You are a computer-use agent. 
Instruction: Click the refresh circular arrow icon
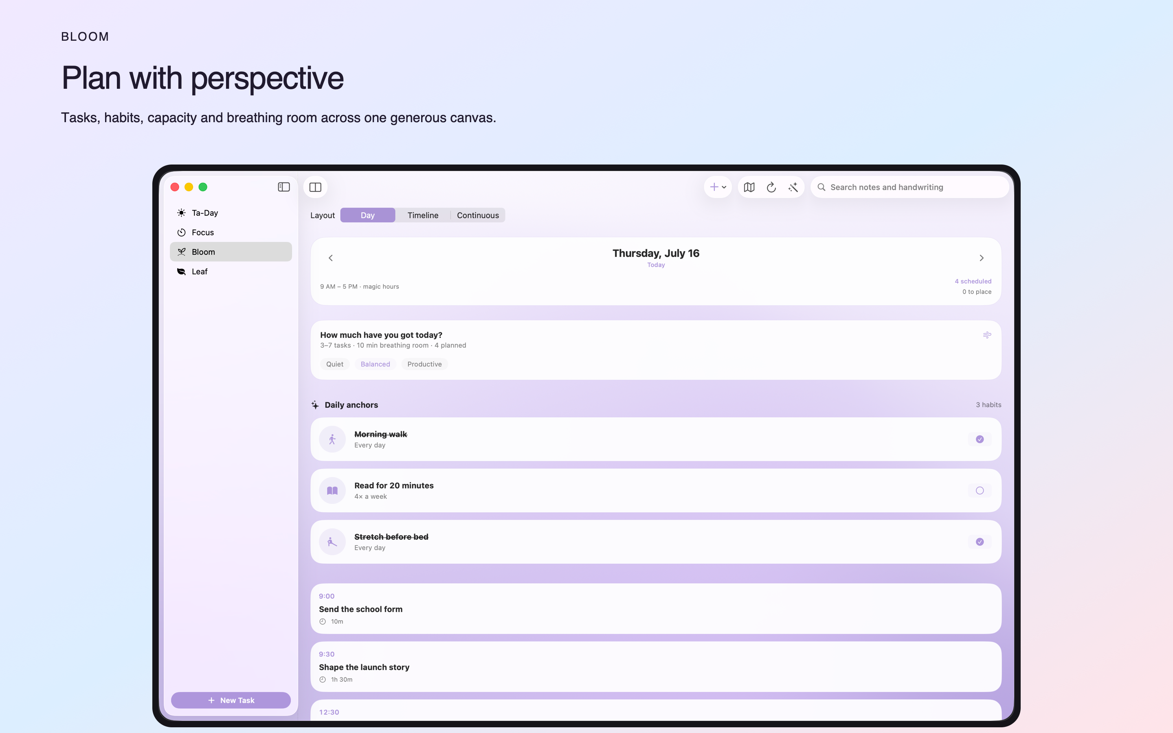[x=771, y=187]
